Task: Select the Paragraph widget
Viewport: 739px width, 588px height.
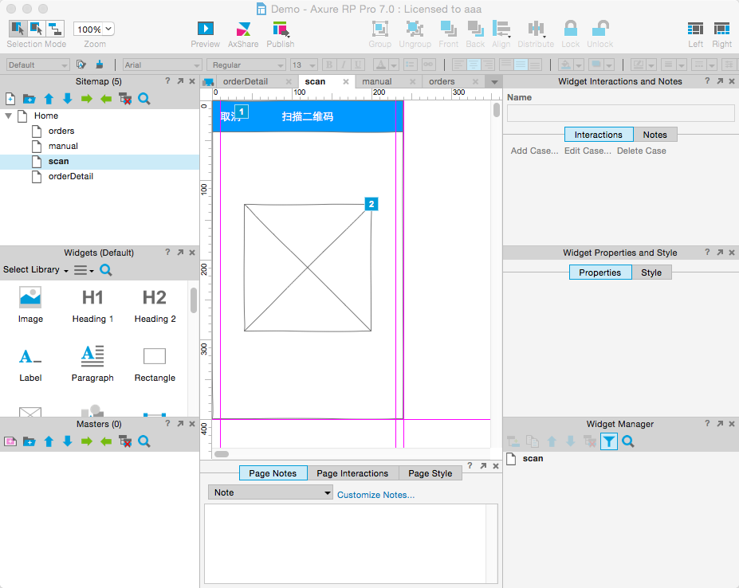Action: (x=92, y=364)
